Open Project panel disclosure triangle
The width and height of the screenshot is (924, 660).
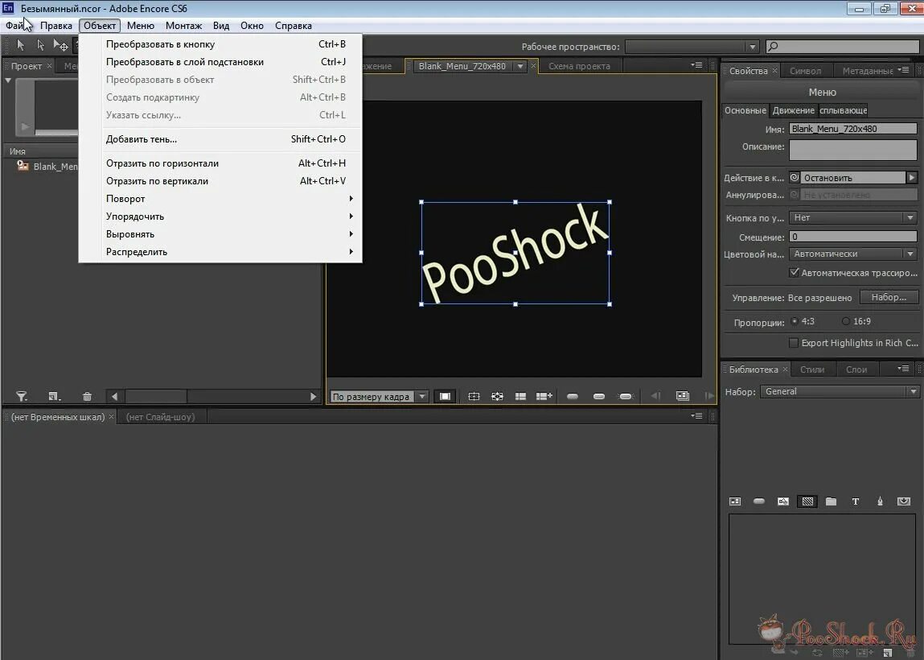point(8,80)
